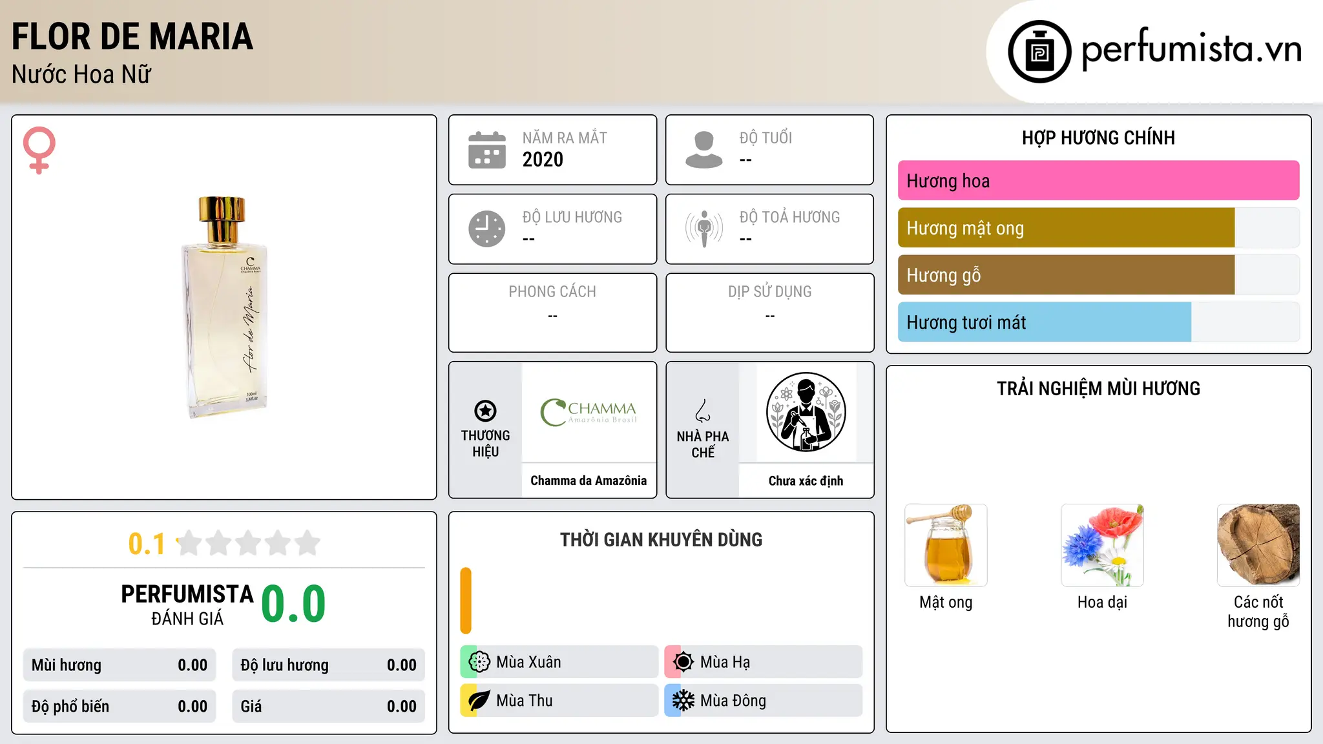The height and width of the screenshot is (744, 1323).
Task: Click the blue Hương tươi mát accord bar
Action: point(1098,322)
